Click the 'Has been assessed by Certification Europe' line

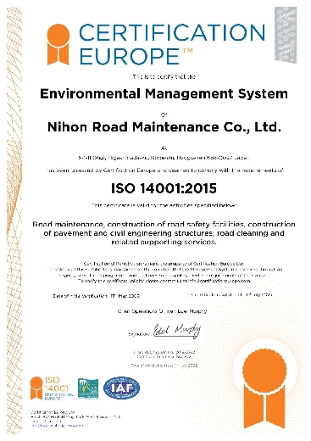click(x=164, y=170)
